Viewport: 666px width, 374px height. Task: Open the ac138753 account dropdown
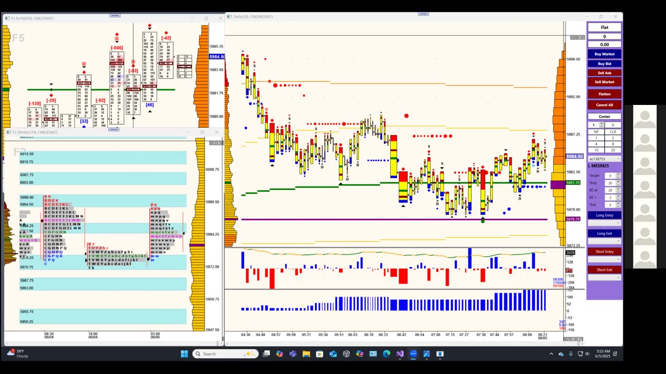pos(604,158)
